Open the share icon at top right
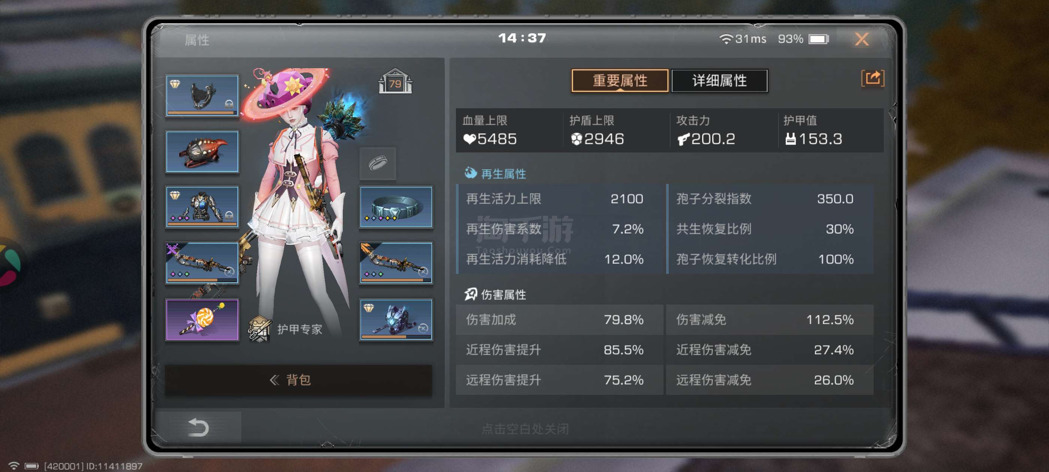Image resolution: width=1049 pixels, height=472 pixels. (872, 78)
